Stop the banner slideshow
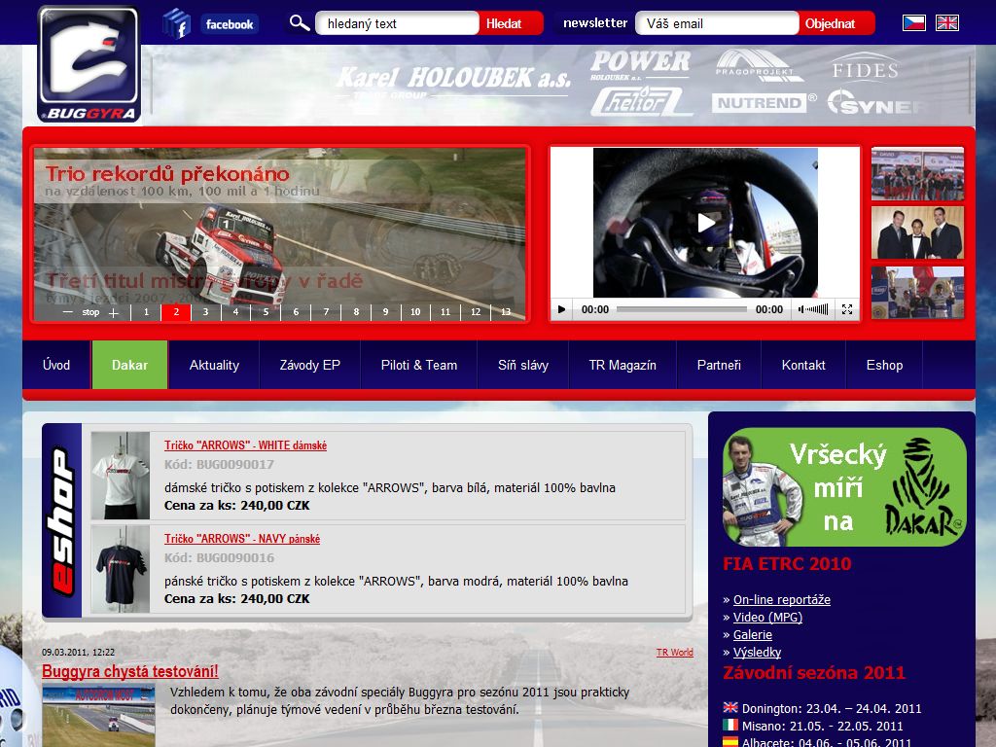The width and height of the screenshot is (996, 747). [x=90, y=312]
